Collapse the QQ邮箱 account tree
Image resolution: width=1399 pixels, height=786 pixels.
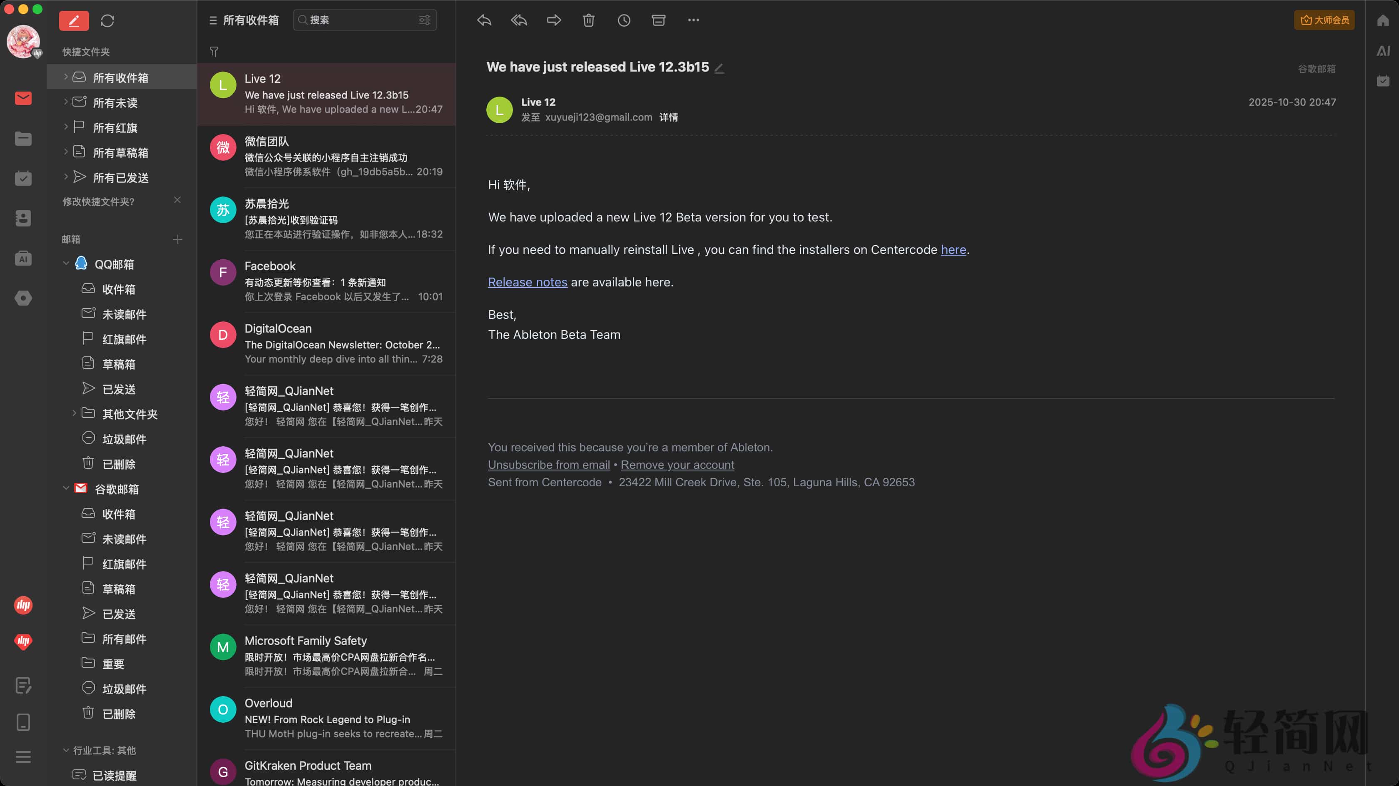(x=66, y=264)
